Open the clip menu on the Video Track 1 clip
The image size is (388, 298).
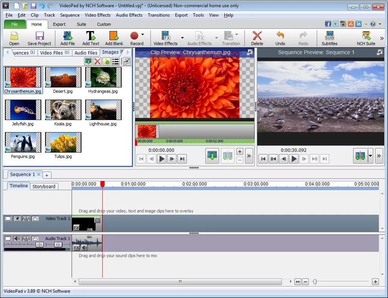pos(97,220)
